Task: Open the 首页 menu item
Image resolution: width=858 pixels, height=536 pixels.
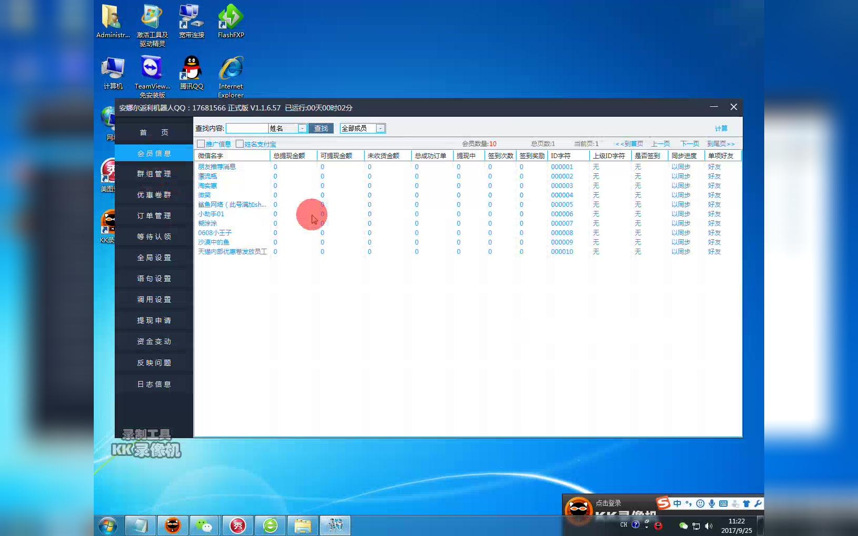Action: point(154,132)
